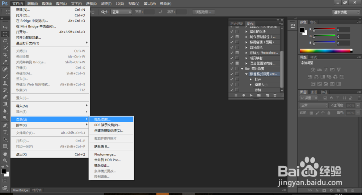This screenshot has height=195, width=362.
Task: Play the selected action
Action: click(251, 95)
